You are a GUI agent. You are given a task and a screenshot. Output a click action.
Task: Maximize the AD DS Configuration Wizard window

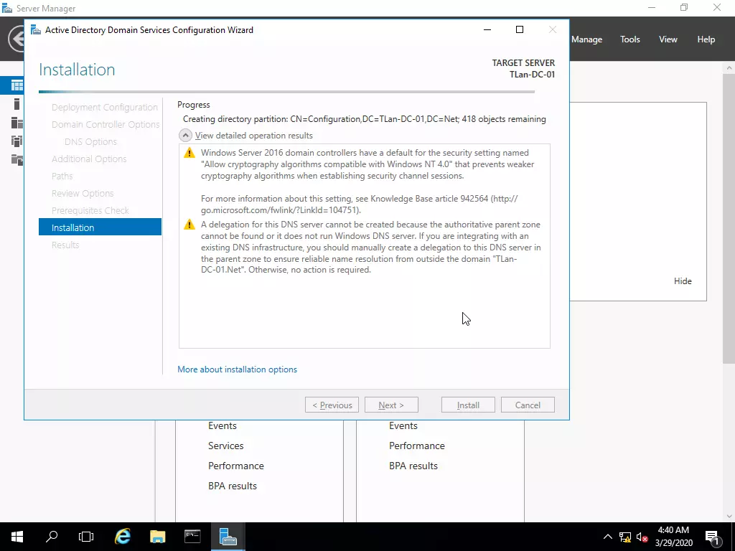520,29
